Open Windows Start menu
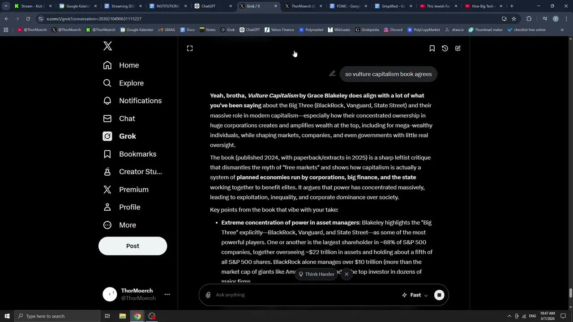 (7, 316)
